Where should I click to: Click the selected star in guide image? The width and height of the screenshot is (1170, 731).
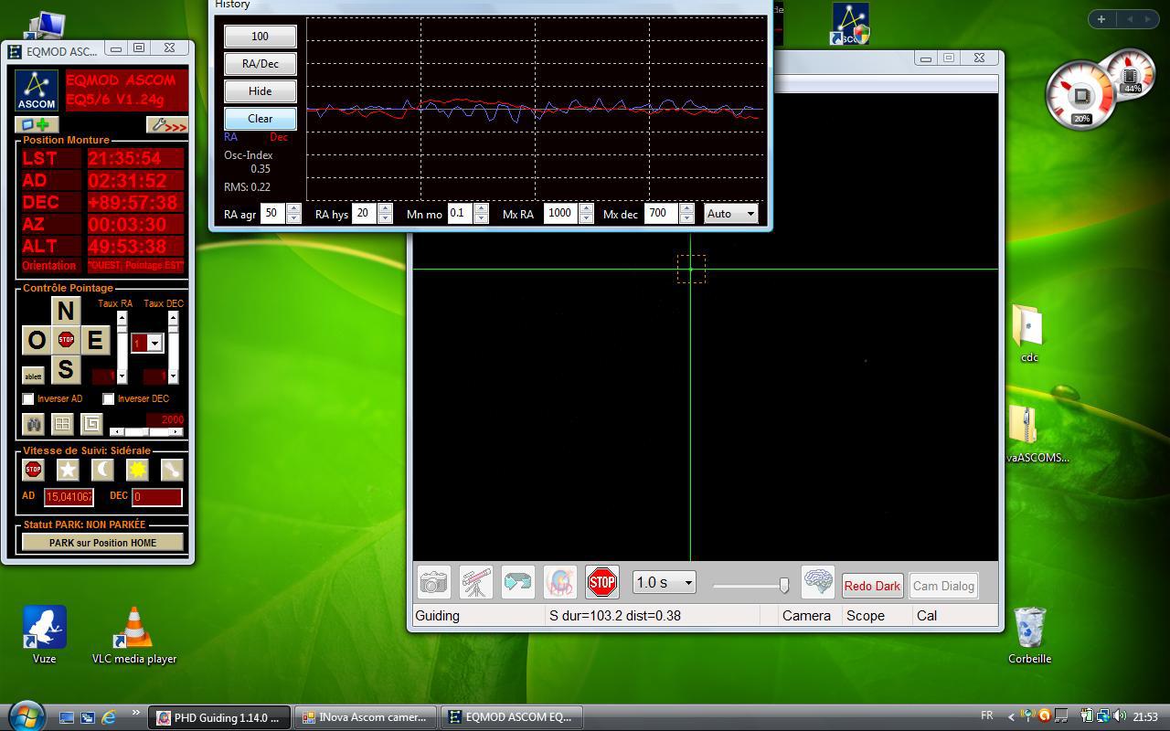pos(691,269)
